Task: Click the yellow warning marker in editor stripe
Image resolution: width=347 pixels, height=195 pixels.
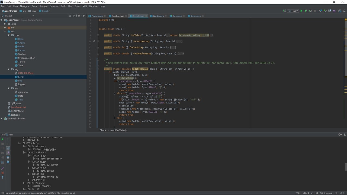Action: click(346, 20)
